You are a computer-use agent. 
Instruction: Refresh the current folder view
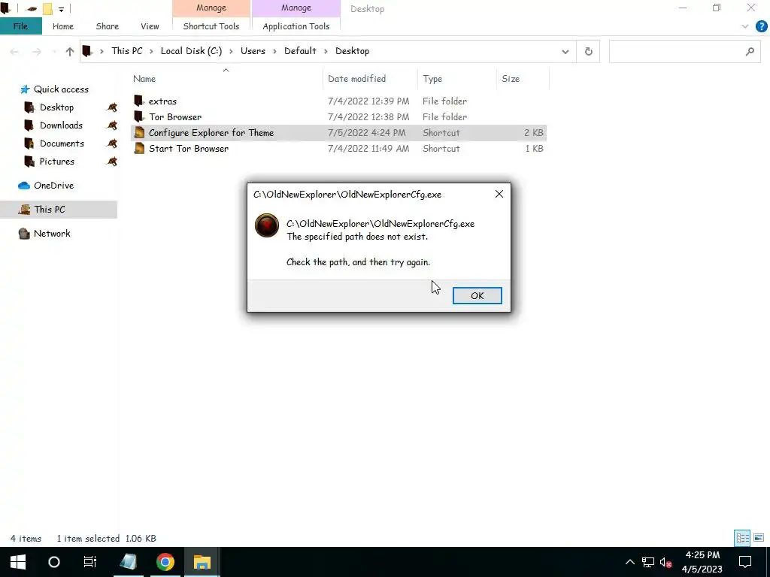(x=588, y=51)
